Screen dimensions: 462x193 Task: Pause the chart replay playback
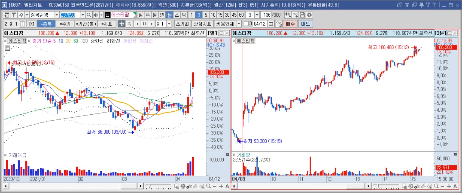point(144,24)
